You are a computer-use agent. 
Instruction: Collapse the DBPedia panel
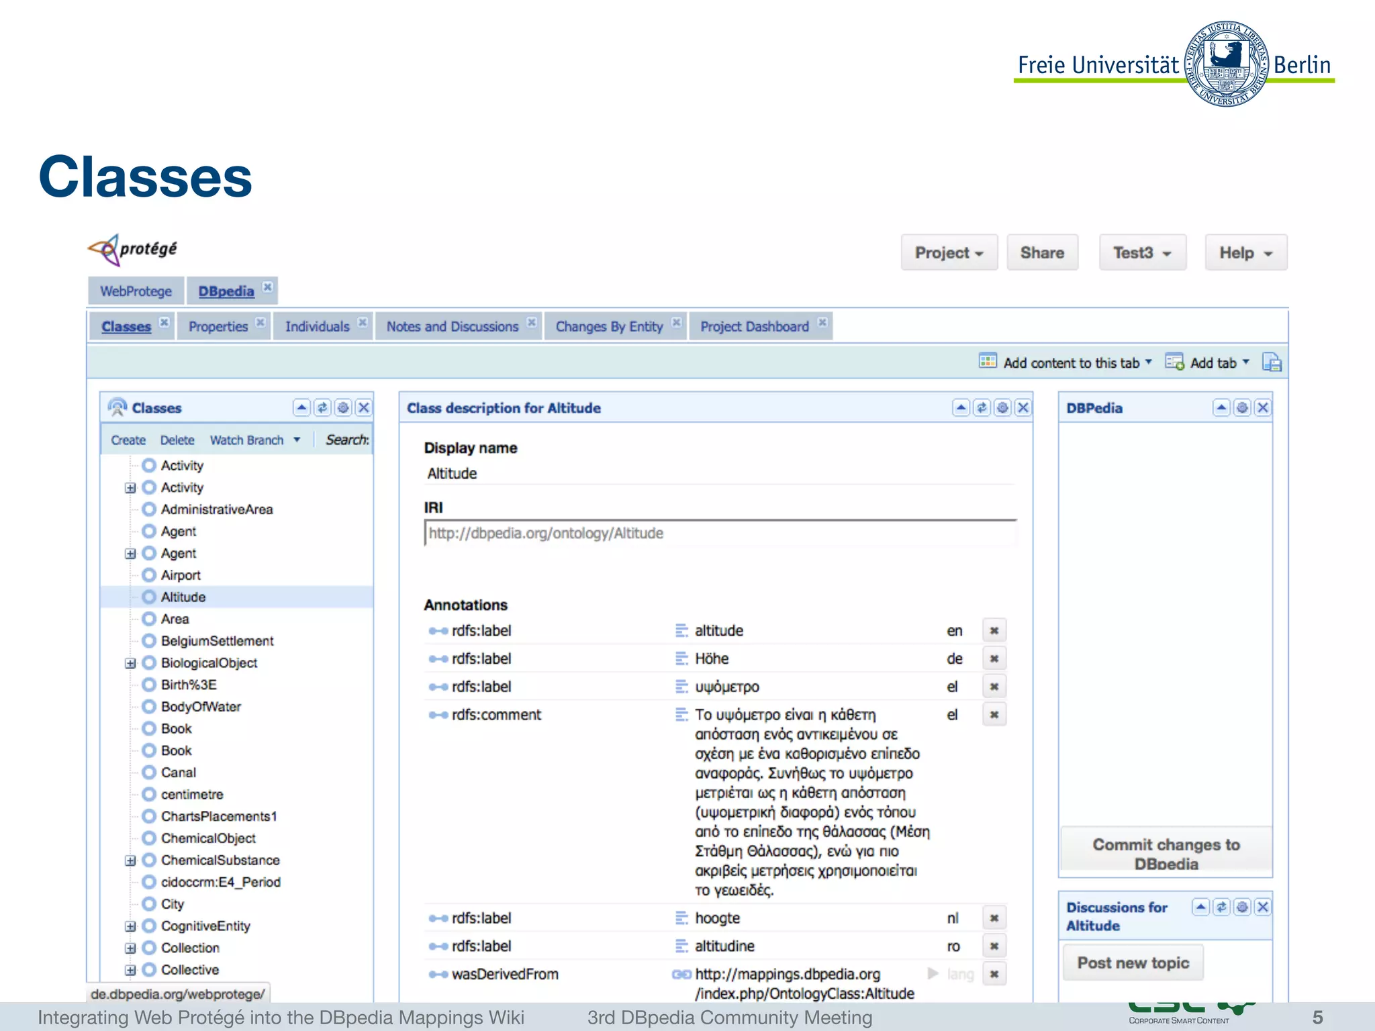[x=1221, y=407]
